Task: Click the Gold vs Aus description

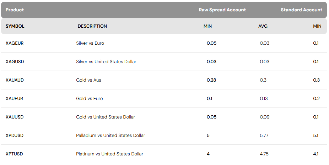Action: pyautogui.click(x=88, y=80)
